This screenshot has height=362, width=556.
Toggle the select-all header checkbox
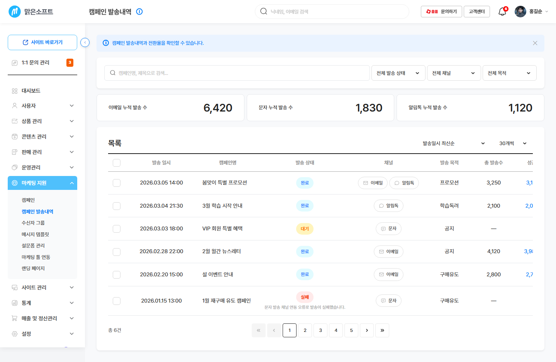[x=117, y=163]
